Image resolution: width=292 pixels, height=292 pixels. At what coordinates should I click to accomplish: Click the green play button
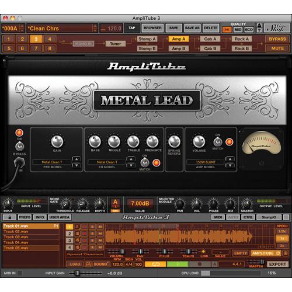[x=178, y=264]
